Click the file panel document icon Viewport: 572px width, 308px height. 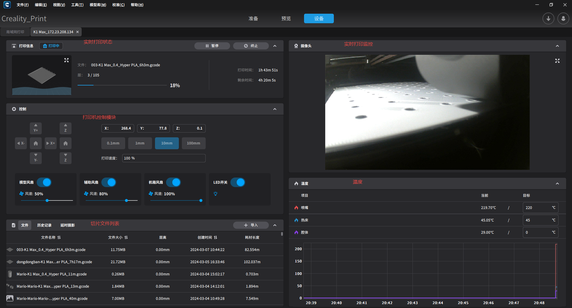pos(13,225)
